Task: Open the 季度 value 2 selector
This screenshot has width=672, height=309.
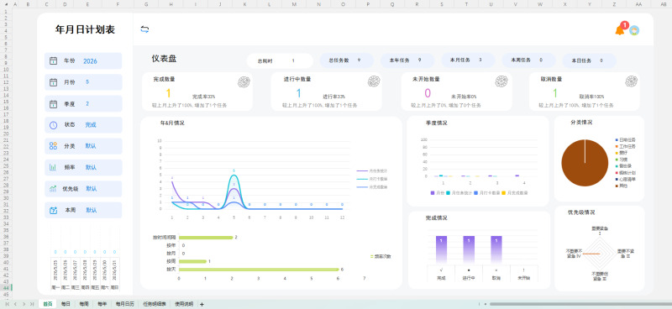Action: [87, 104]
